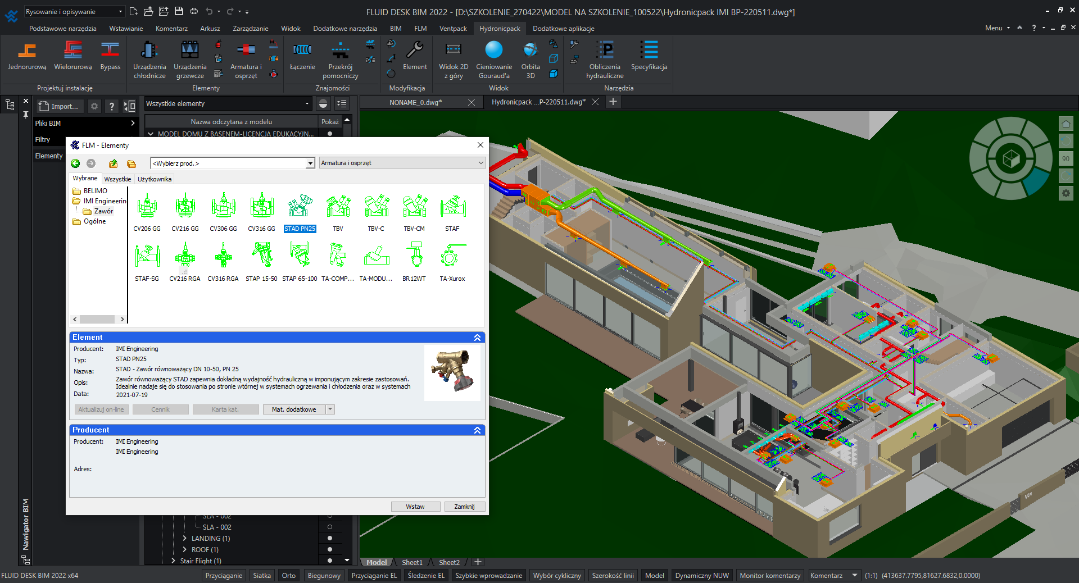Viewport: 1079px width, 583px height.
Task: Expand the LANDING (1) tree node
Action: click(x=185, y=538)
